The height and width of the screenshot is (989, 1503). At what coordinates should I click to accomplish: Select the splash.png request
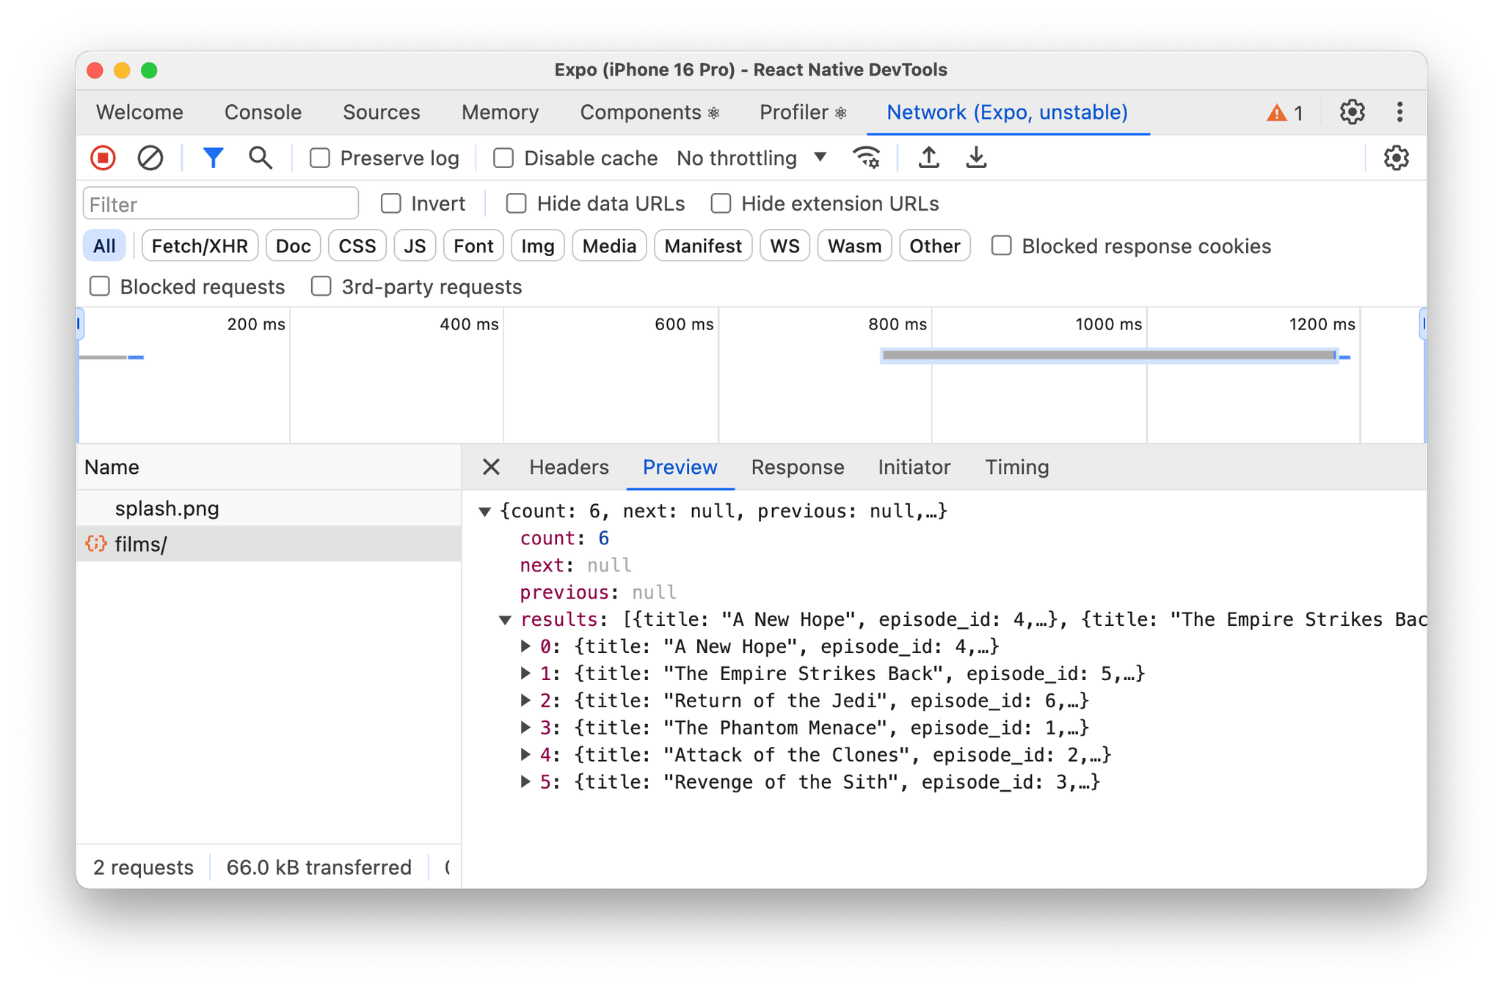167,508
